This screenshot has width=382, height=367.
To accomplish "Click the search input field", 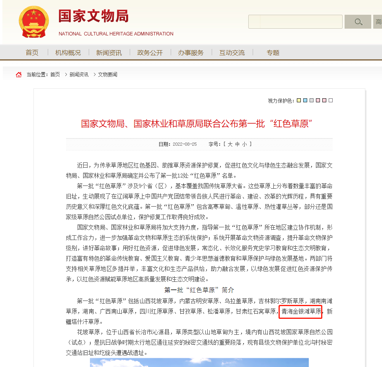I will pos(295,21).
